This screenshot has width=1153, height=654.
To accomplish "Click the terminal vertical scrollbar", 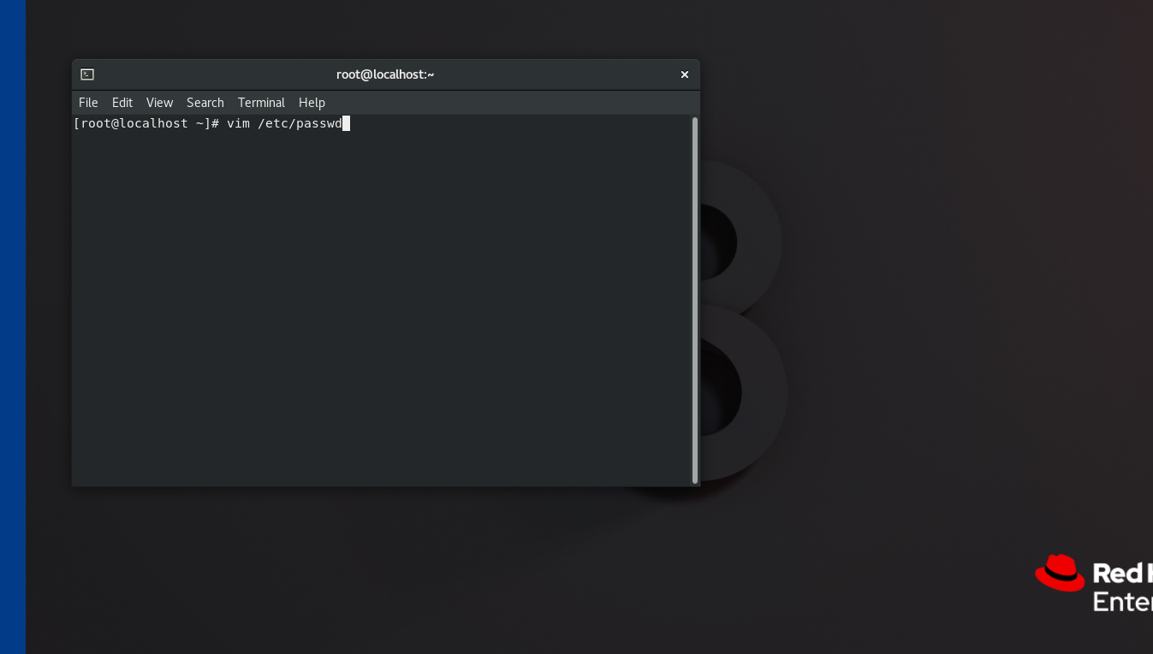I will point(695,300).
